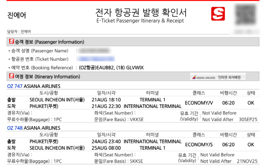Viewport: 266px width, 166px height.
Task: Click the ECONOMY/V class cell
Action: 199,103
